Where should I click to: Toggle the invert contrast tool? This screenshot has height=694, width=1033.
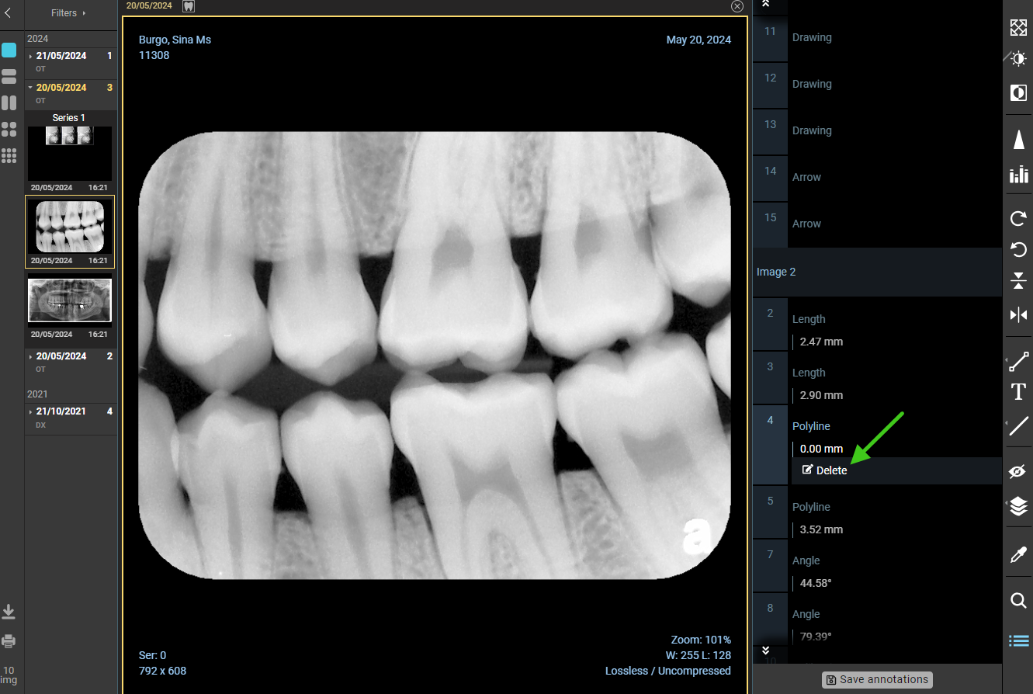(x=1018, y=93)
